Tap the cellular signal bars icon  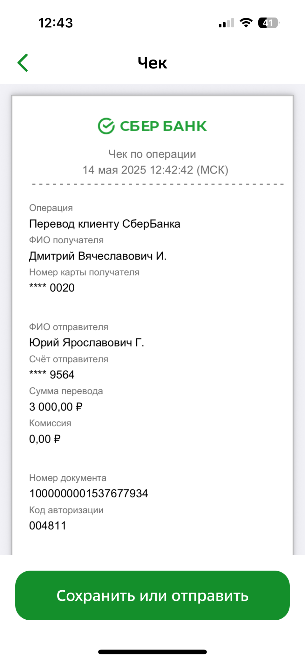(226, 23)
